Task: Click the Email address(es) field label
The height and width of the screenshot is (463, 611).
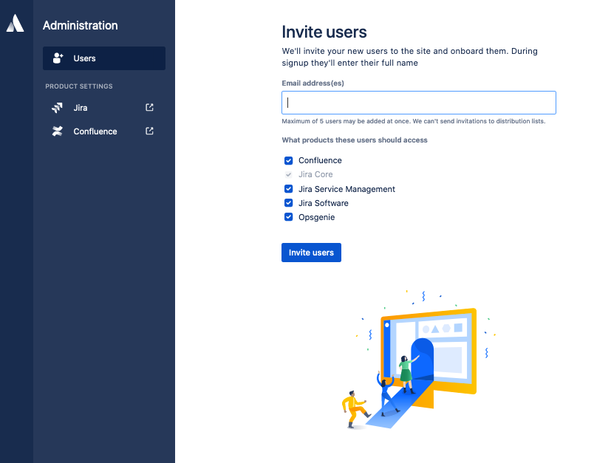Action: tap(313, 83)
